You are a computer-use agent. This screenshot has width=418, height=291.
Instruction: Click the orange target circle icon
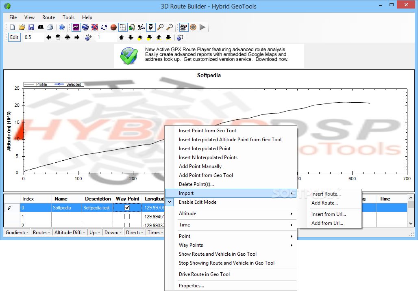193,27
